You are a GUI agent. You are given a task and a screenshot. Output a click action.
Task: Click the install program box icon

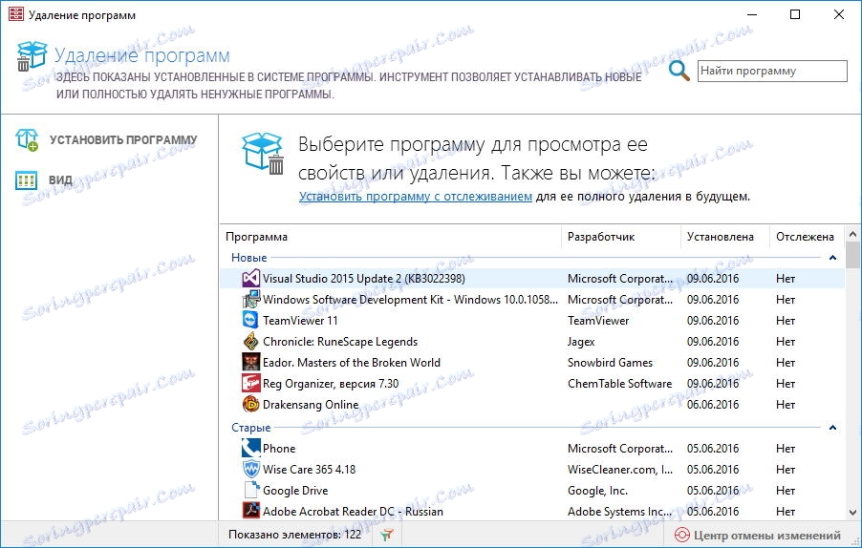(x=27, y=139)
